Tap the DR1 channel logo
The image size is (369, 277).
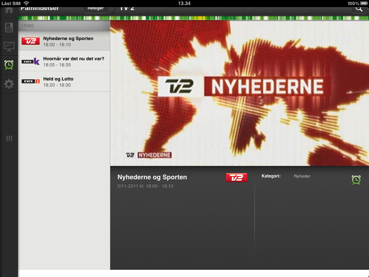[31, 81]
